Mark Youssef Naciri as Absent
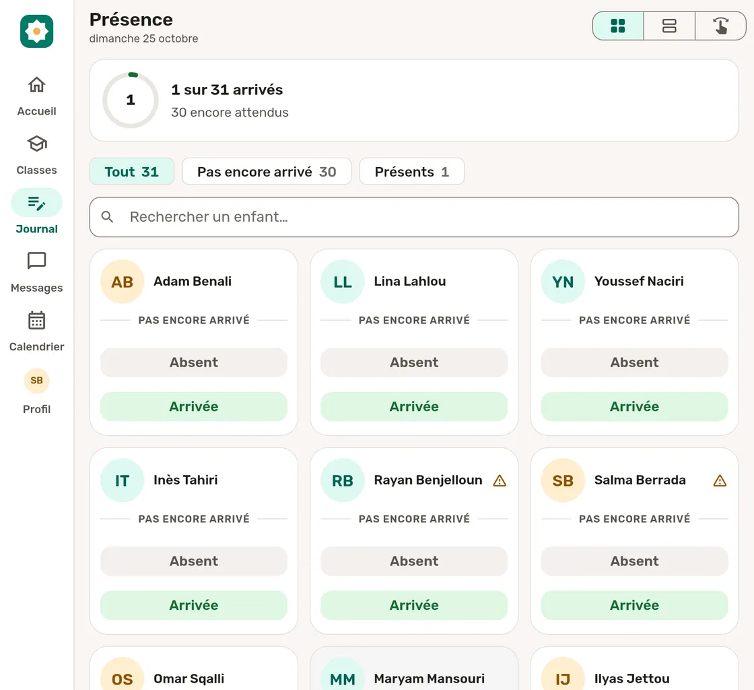The height and width of the screenshot is (690, 754). pyautogui.click(x=635, y=363)
